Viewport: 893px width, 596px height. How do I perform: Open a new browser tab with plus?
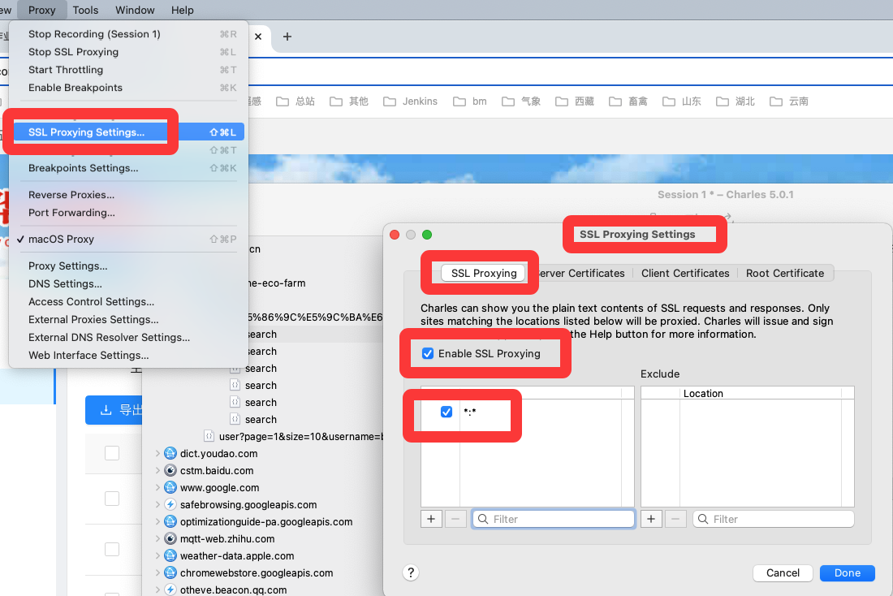[287, 37]
